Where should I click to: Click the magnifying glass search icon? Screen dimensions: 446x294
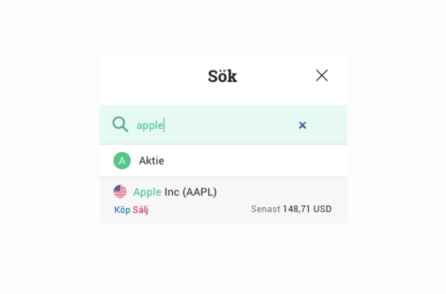(x=120, y=125)
